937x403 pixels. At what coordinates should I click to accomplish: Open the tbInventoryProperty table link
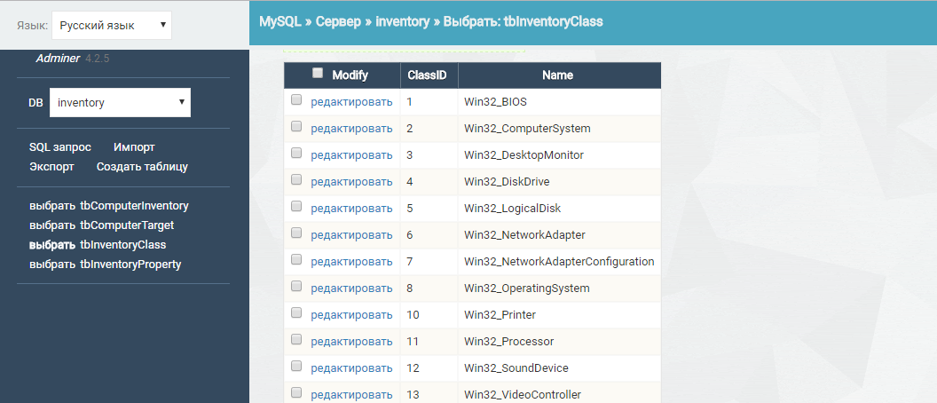click(130, 265)
